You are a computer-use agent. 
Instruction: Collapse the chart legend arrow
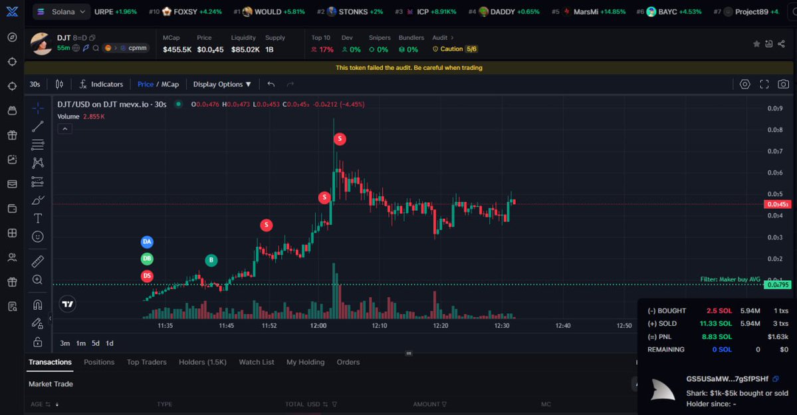coord(64,129)
